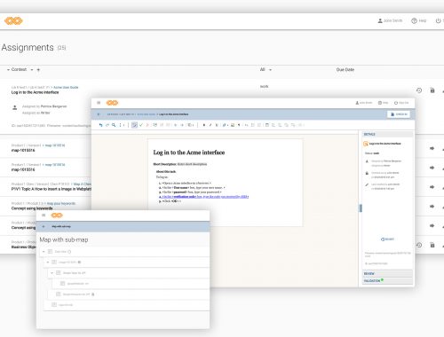
Task: Open the John Smith user menu in Assignments
Action: [x=390, y=20]
